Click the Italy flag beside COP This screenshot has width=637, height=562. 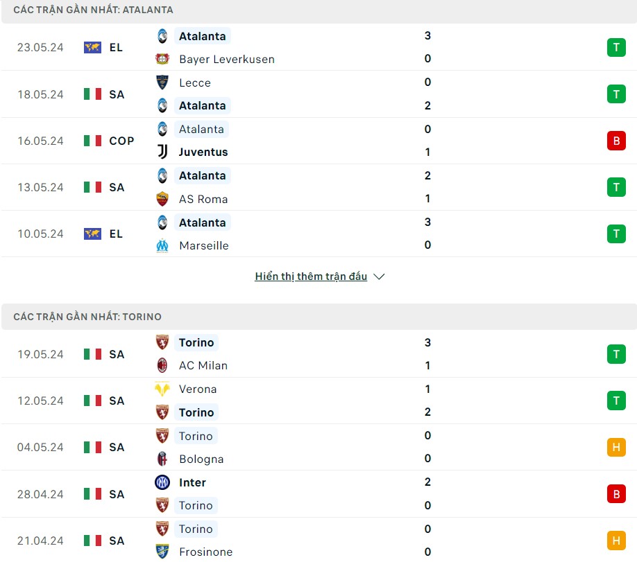point(92,141)
